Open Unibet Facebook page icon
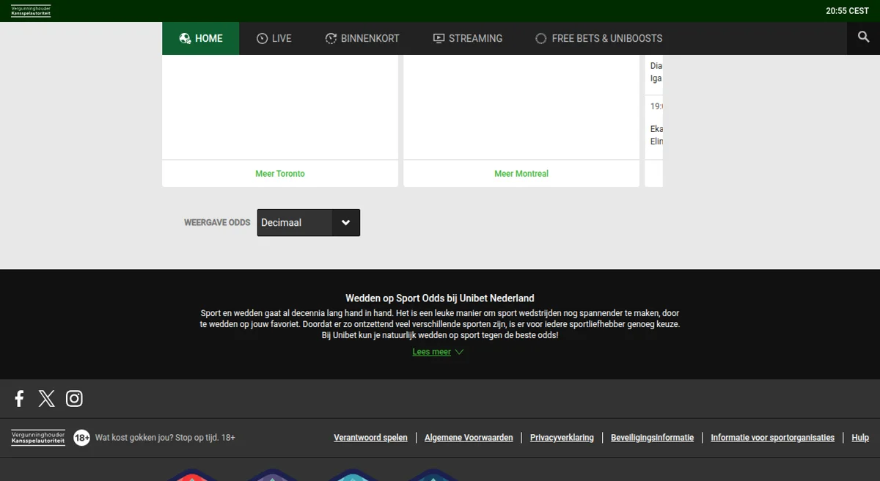880x481 pixels. 20,398
